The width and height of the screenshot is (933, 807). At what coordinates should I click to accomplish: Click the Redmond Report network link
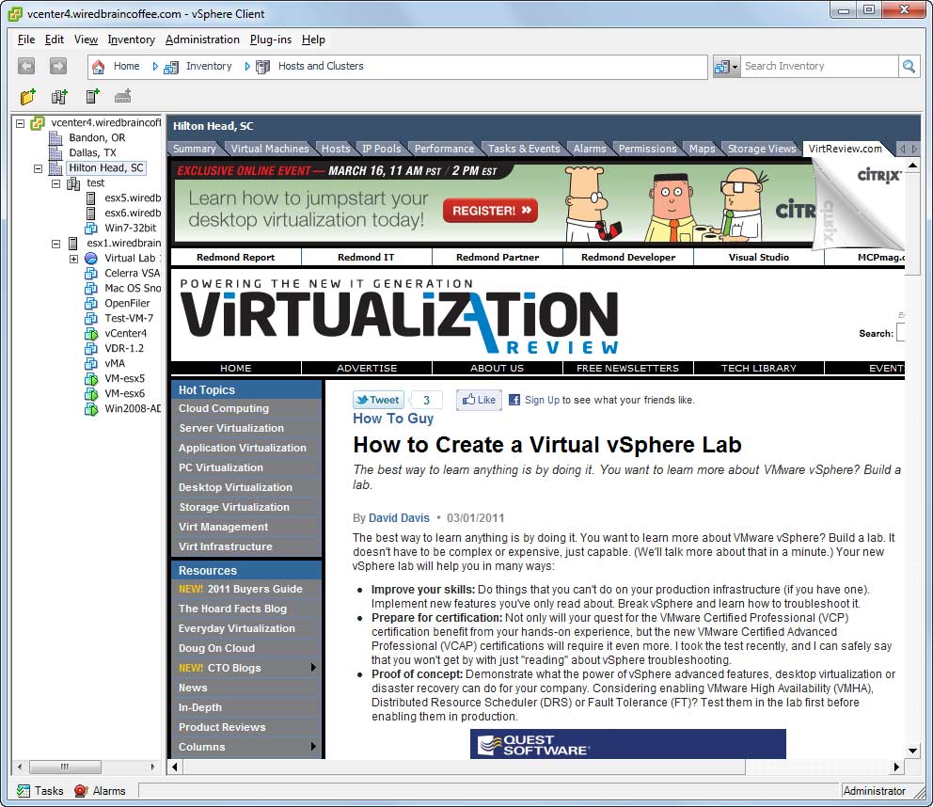(236, 257)
